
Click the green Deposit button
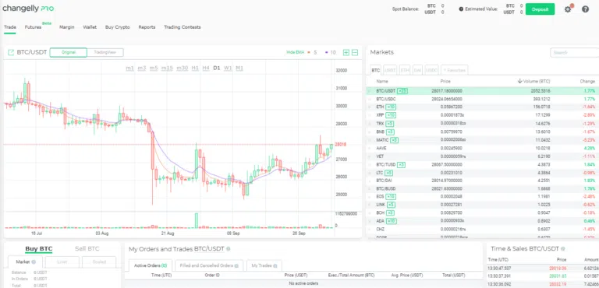[540, 9]
